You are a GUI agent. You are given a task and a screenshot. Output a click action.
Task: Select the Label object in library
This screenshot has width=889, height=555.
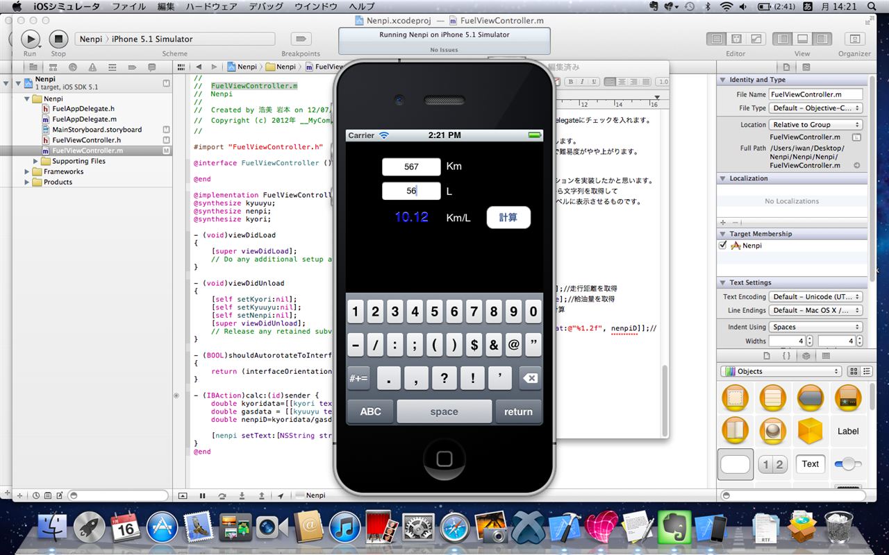tap(848, 432)
